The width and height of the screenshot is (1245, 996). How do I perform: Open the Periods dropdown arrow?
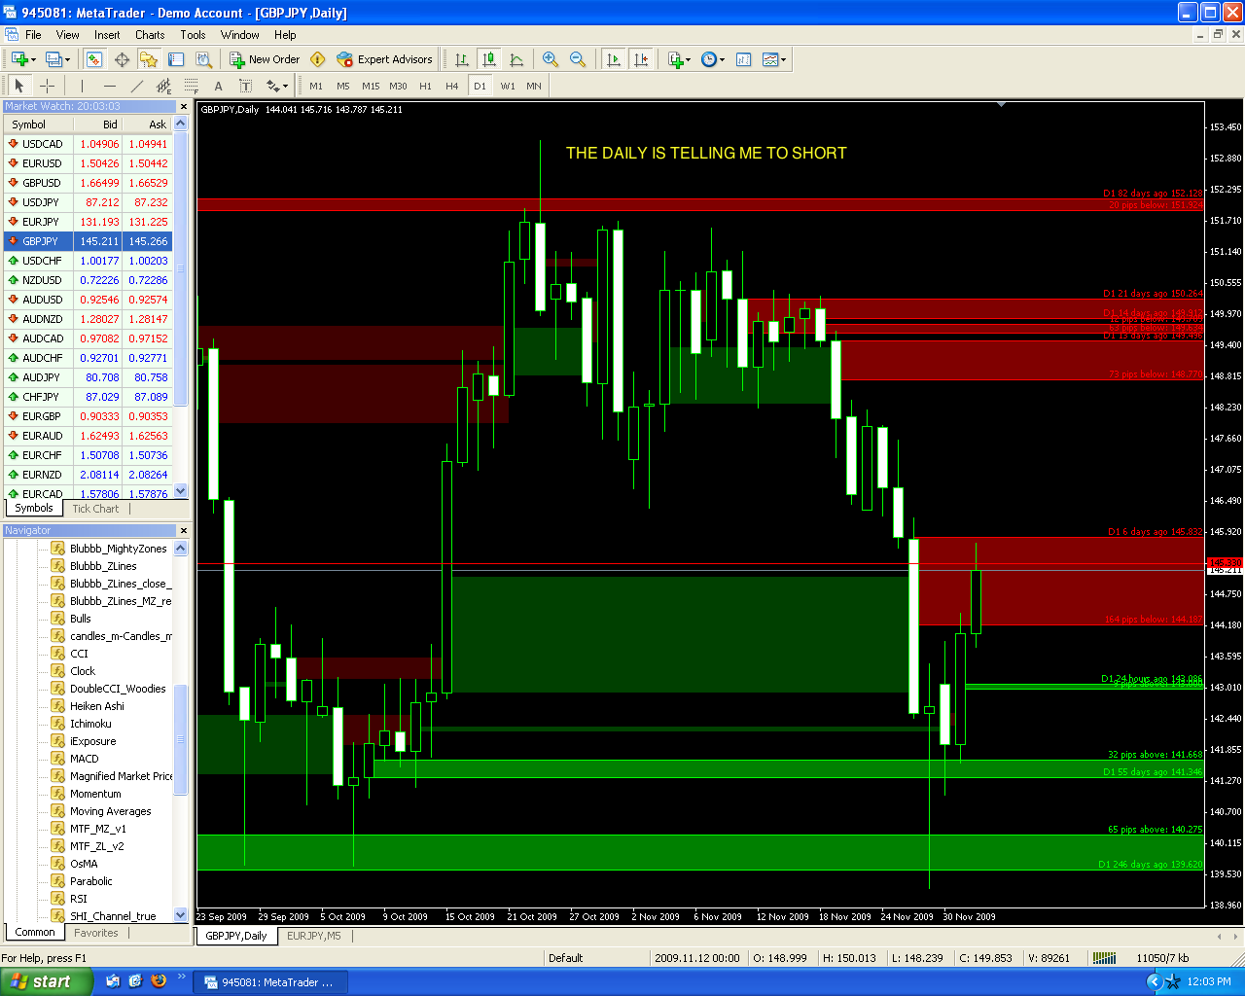[722, 59]
